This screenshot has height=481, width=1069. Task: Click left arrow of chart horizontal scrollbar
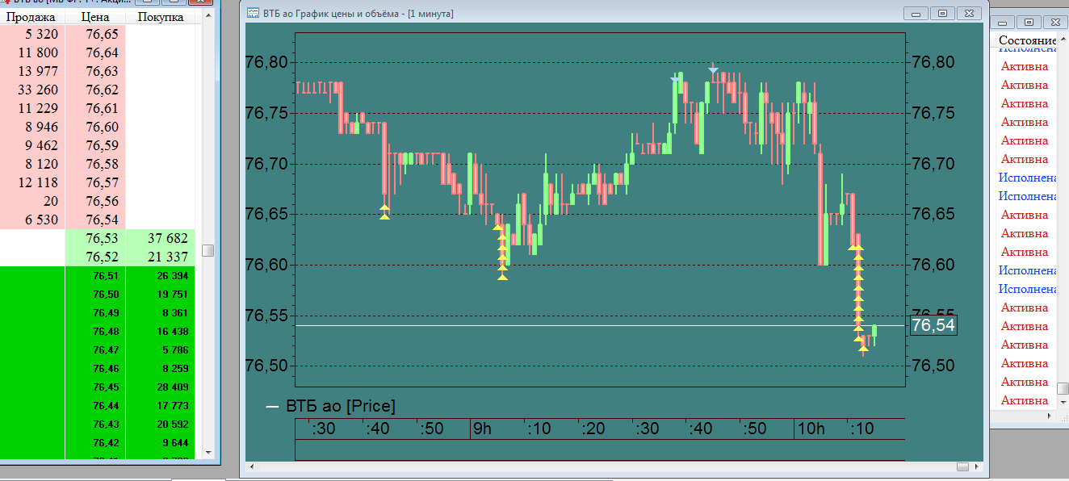coord(250,467)
